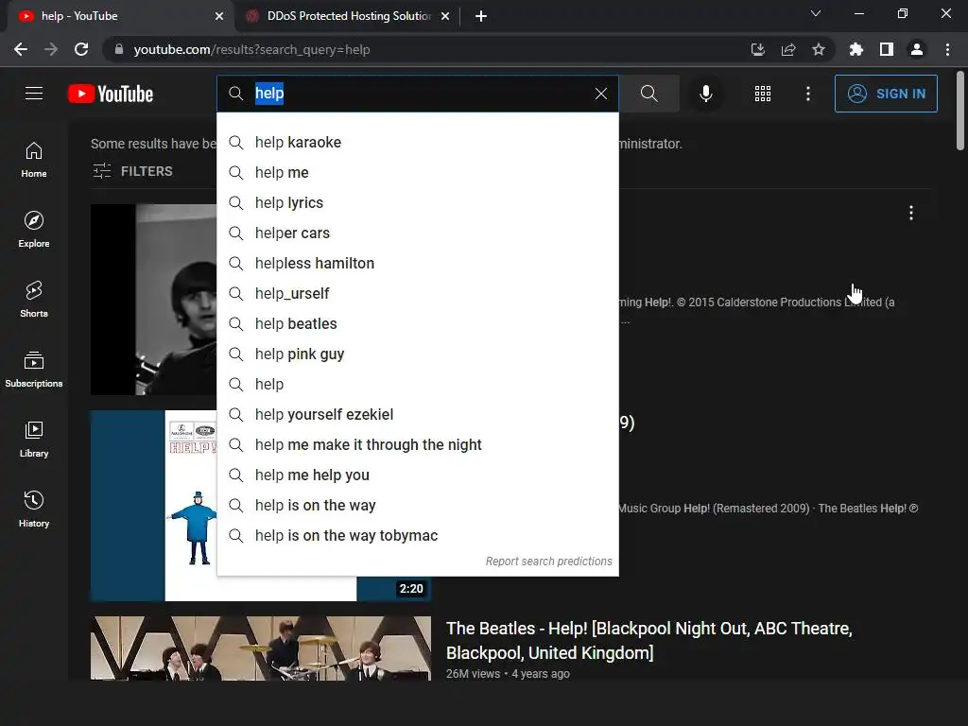Click the browser forward arrow
Screen dimensions: 968x726
pyautogui.click(x=51, y=49)
